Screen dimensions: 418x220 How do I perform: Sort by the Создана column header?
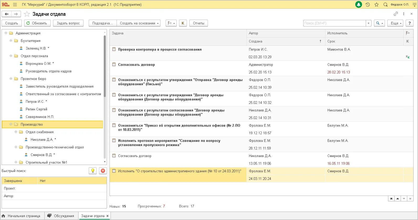pos(286,41)
